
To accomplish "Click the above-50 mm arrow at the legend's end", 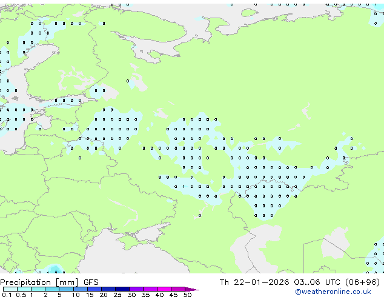I will click(x=192, y=289).
